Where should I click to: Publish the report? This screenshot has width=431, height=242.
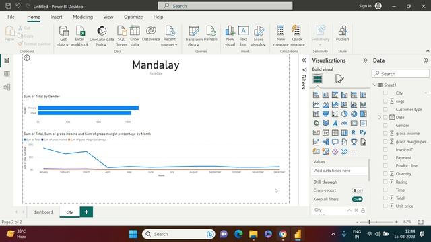click(342, 34)
